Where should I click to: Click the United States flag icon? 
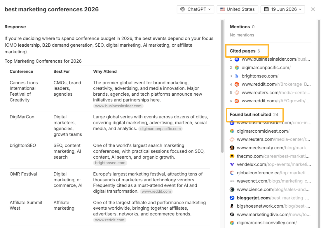[x=223, y=9]
